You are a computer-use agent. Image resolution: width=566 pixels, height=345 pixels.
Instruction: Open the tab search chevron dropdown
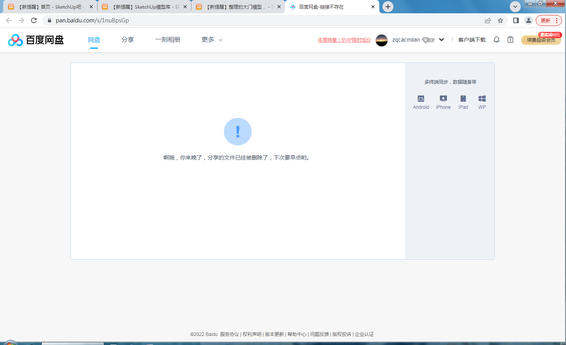pos(515,7)
